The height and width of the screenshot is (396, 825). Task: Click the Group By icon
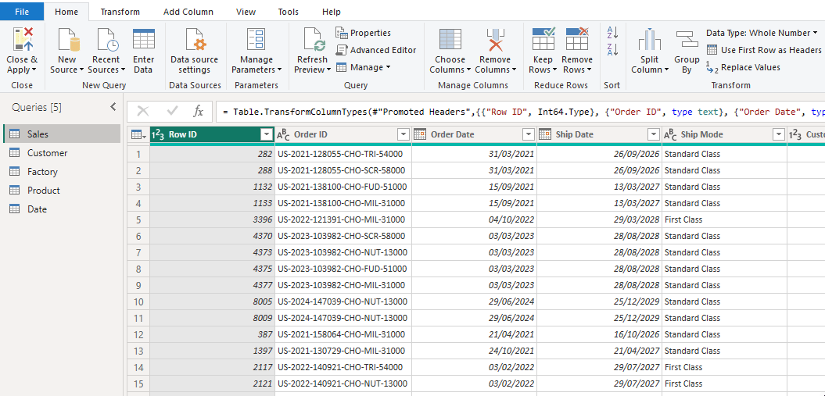click(686, 40)
